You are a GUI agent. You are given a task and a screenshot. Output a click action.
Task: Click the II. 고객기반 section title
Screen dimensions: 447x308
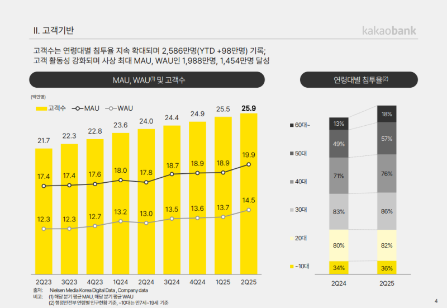(x=54, y=30)
